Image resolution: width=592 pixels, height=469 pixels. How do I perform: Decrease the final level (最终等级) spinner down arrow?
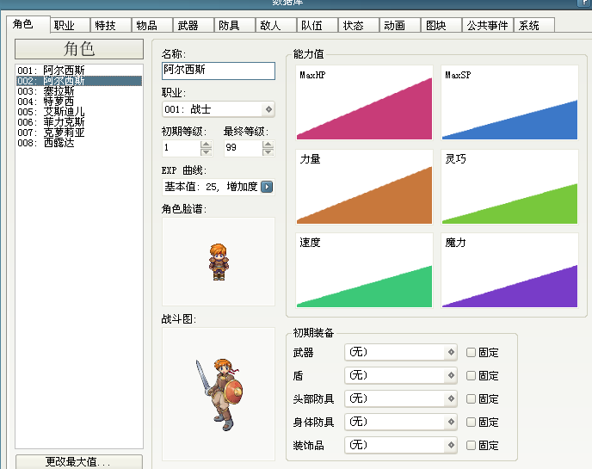268,151
